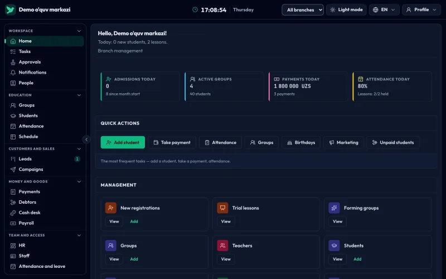The height and width of the screenshot is (279, 446).
Task: Click the purple Management Groups card icon
Action: point(110,246)
